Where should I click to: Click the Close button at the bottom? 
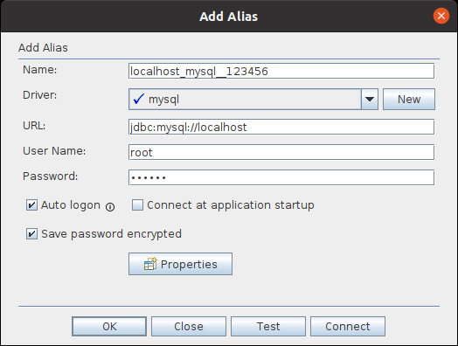click(x=189, y=327)
